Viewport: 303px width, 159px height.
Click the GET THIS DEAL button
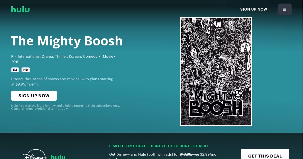tap(265, 154)
